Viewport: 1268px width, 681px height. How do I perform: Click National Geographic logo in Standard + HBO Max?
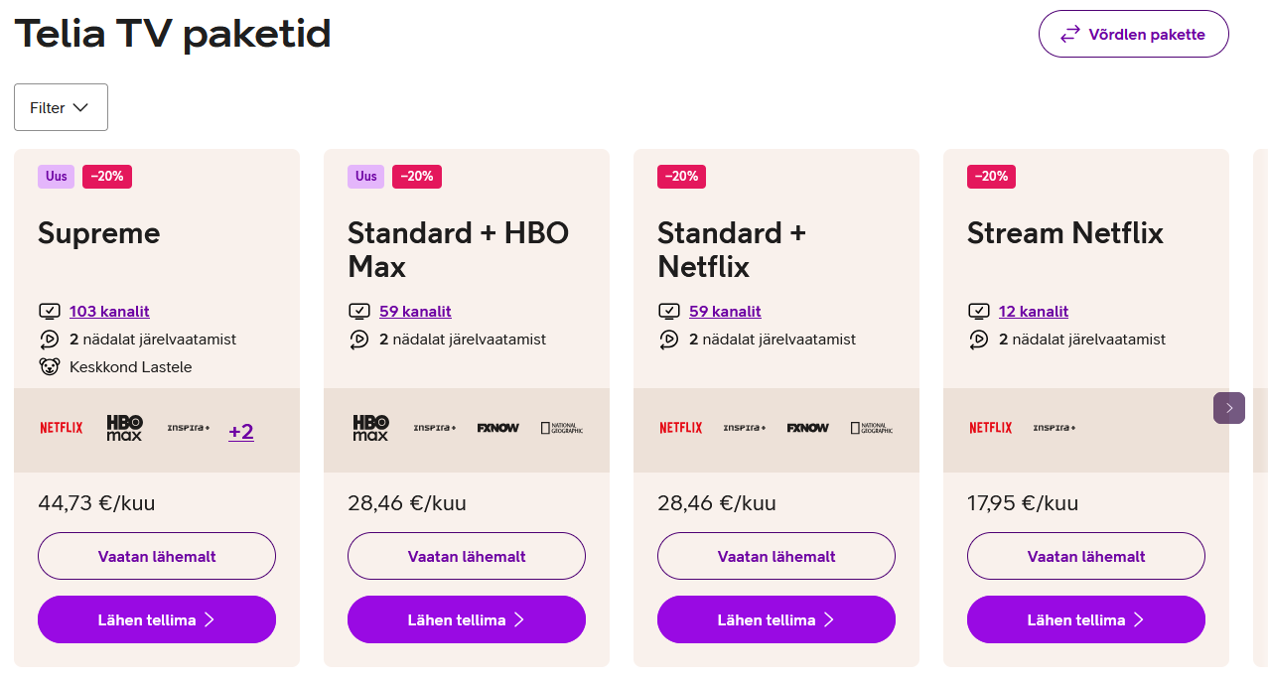pyautogui.click(x=562, y=428)
